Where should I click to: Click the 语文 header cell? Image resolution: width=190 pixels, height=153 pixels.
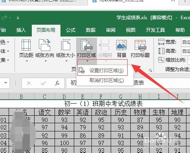click(x=44, y=112)
